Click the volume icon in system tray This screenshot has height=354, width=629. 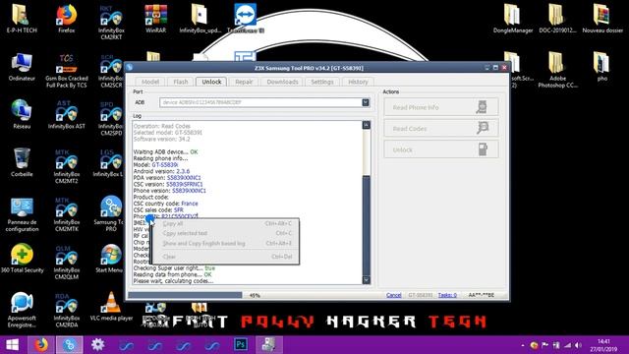tap(578, 345)
